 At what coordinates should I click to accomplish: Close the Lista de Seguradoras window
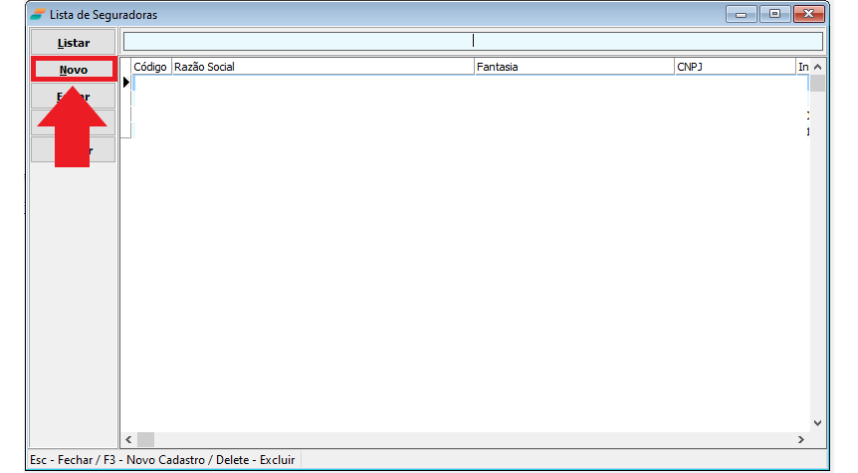point(809,14)
